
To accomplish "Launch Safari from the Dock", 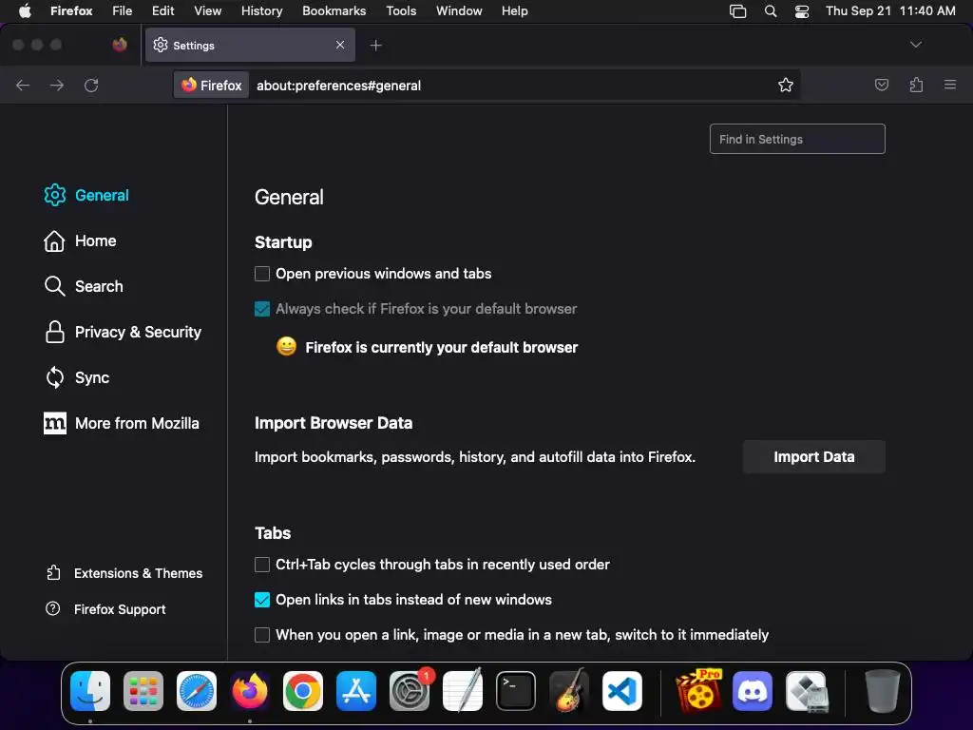I will point(197,691).
